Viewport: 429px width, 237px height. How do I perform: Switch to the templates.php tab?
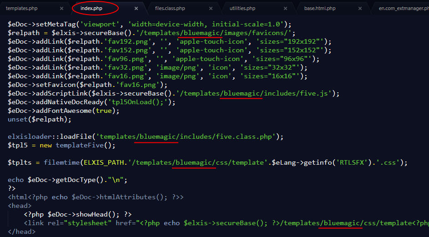22,8
